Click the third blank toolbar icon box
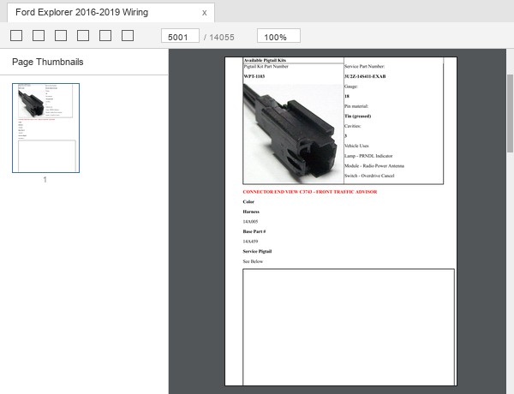The width and height of the screenshot is (514, 394). pos(61,36)
